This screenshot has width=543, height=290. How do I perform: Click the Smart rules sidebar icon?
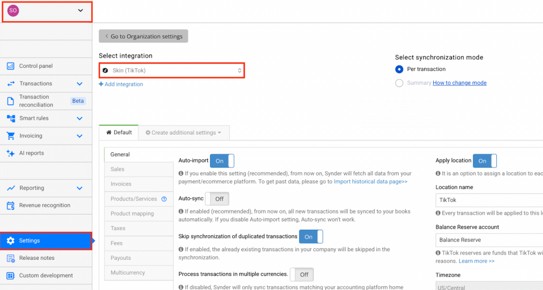coord(10,118)
